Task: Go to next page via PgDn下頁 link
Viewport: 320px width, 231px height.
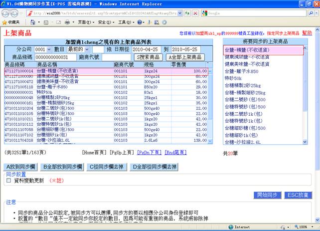Action: pos(149,153)
